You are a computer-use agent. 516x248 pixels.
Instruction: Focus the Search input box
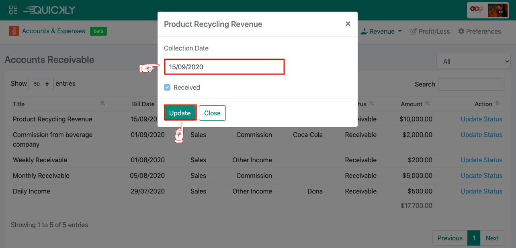[471, 84]
